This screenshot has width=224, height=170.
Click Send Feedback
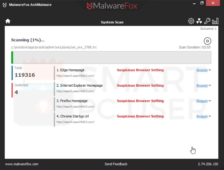point(116,164)
